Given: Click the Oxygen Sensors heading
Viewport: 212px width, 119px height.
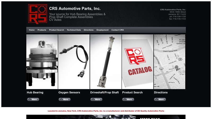Looking at the screenshot, I should [x=69, y=92].
